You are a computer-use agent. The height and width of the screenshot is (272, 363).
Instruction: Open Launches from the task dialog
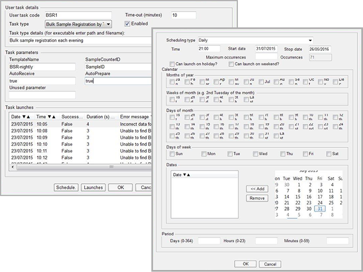pos(94,187)
